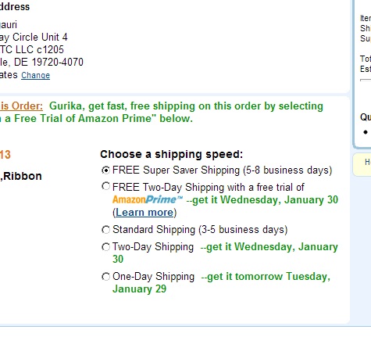Screen dimensions: 371x337
Task: Open the orange 'is Order:' underlined link
Action: (21, 106)
